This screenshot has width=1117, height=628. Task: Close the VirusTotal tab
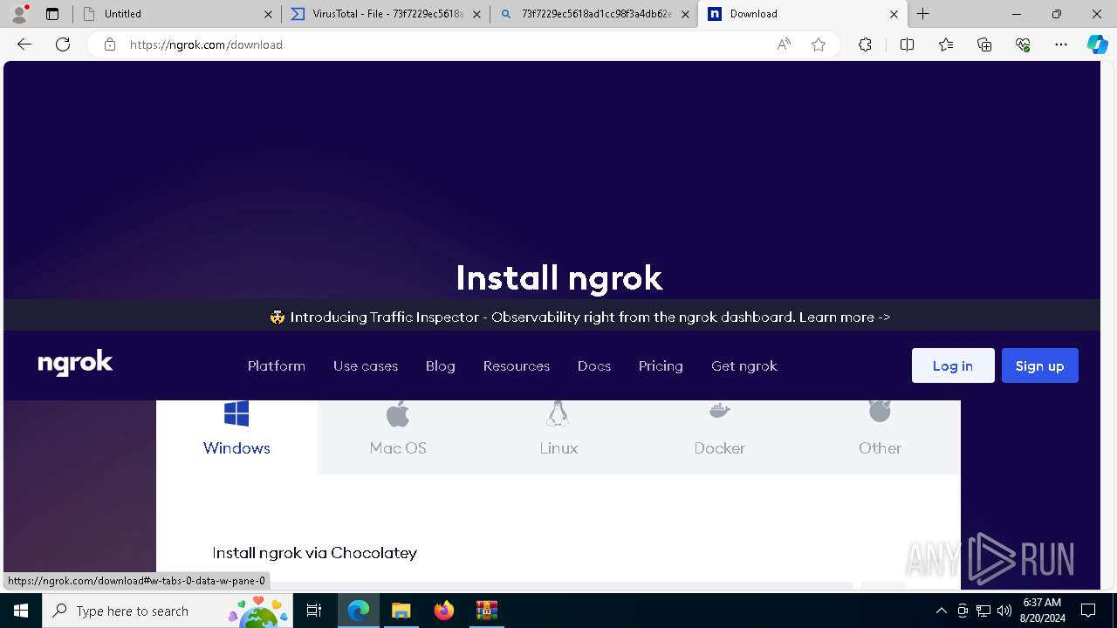[476, 14]
